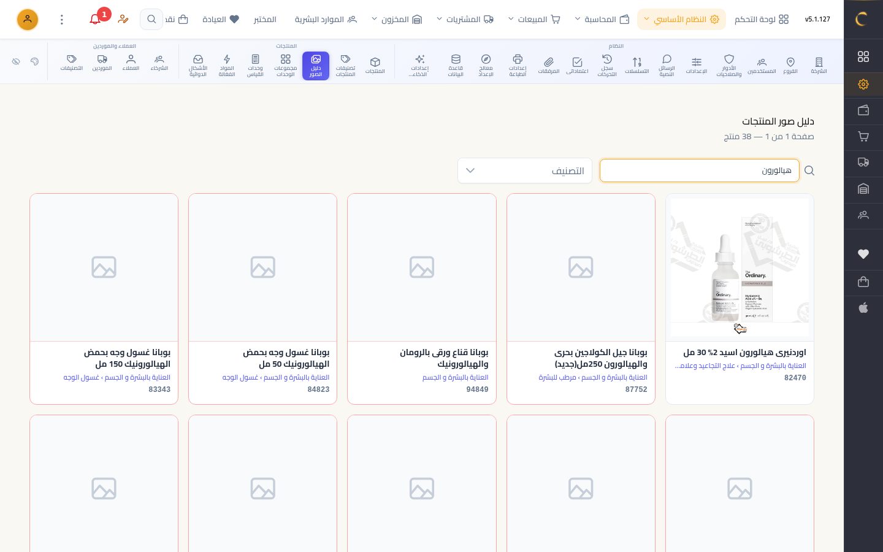Open إعدادات الذكاء (AI settings) sparkle icon
883x552 pixels.
pyautogui.click(x=419, y=66)
